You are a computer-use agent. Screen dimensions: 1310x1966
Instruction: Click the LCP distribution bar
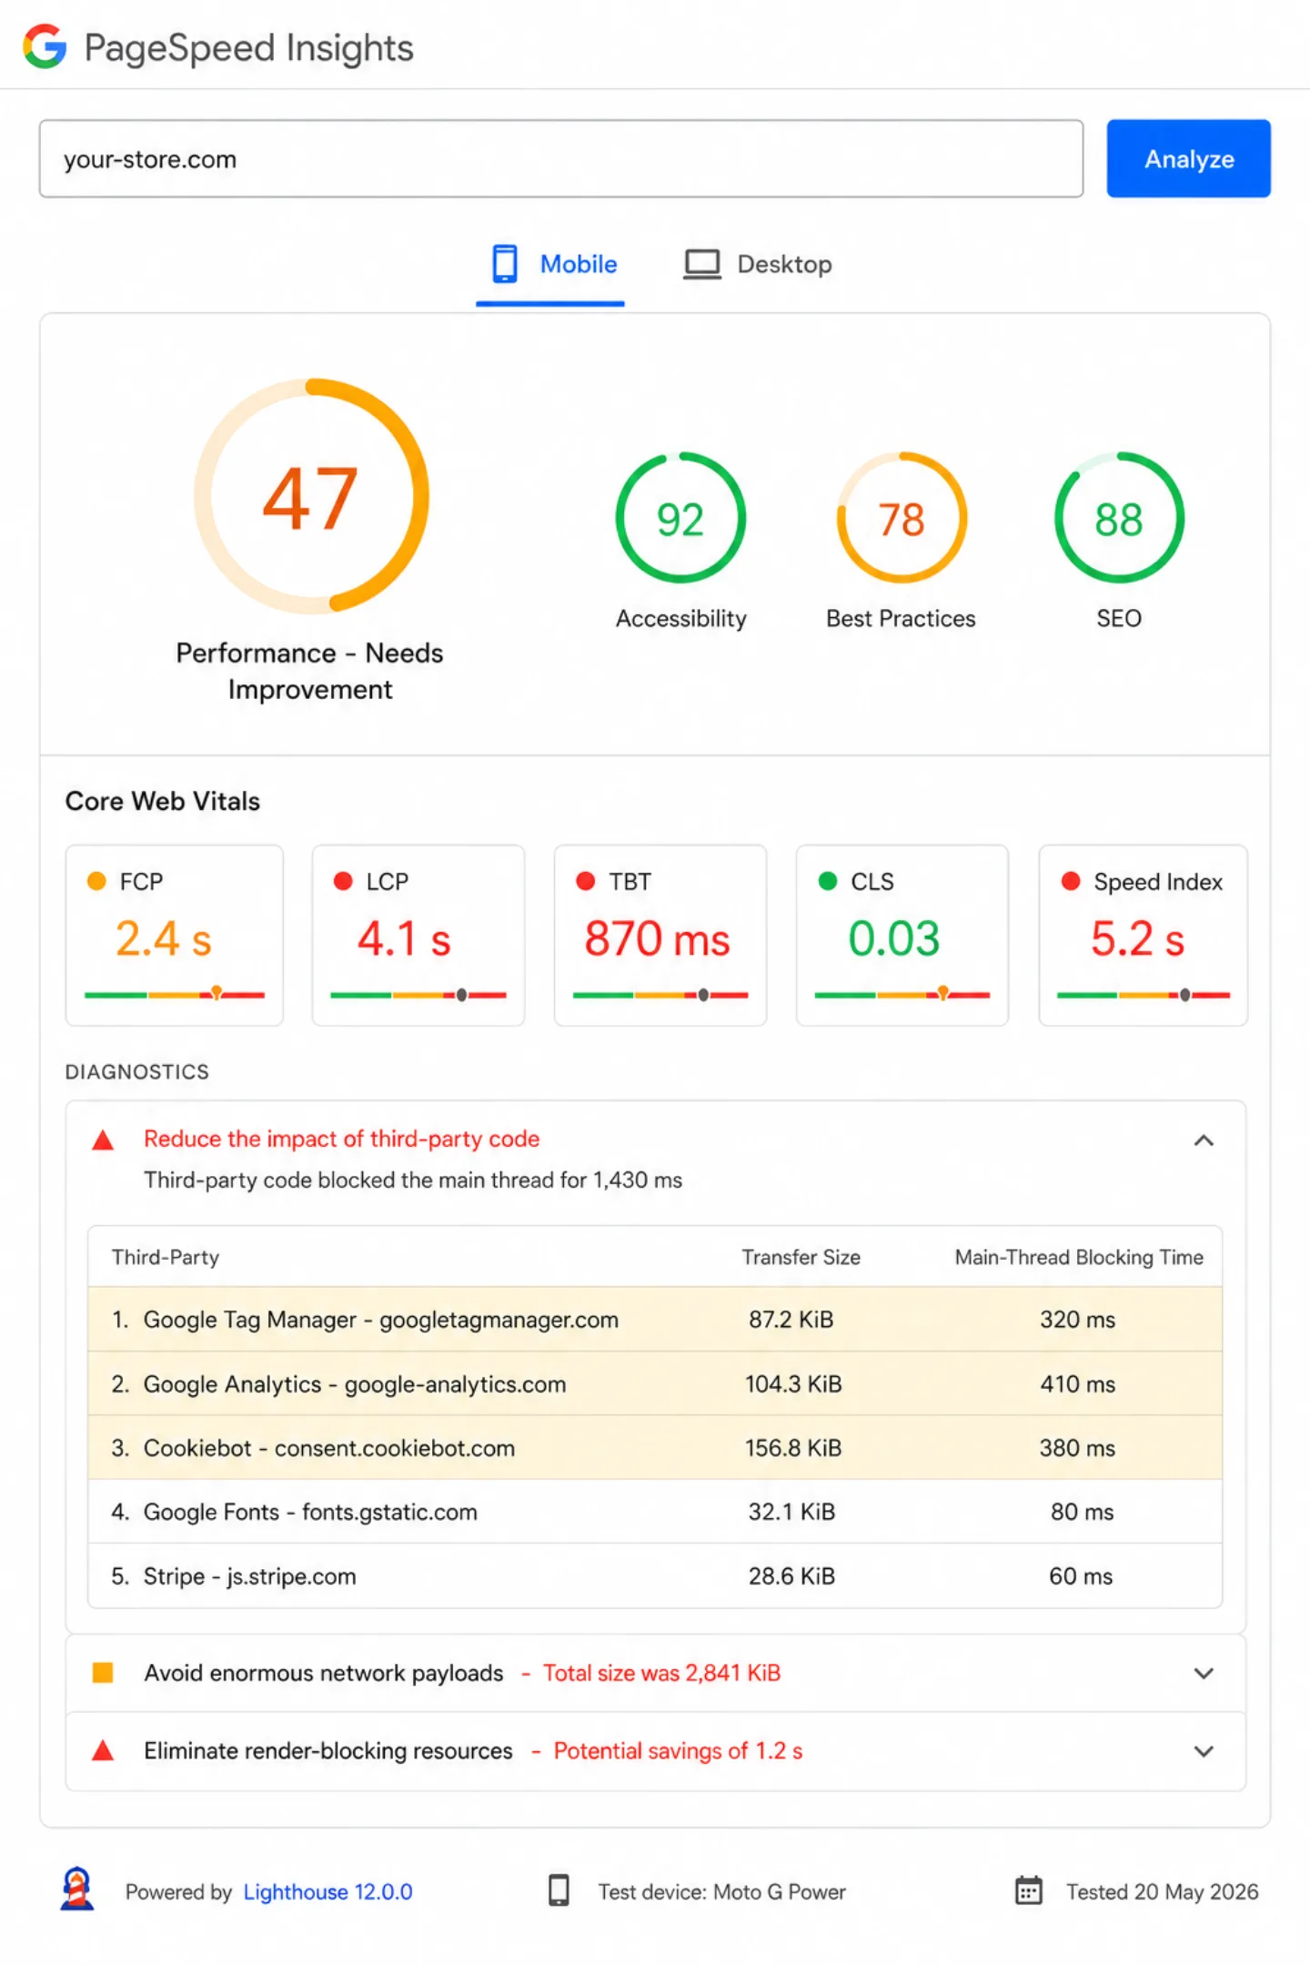[x=418, y=995]
